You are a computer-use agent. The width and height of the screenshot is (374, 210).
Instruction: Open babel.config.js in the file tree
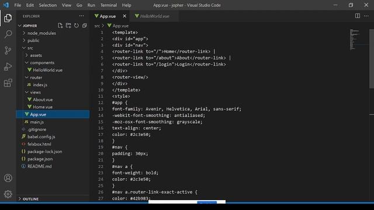(x=53, y=136)
